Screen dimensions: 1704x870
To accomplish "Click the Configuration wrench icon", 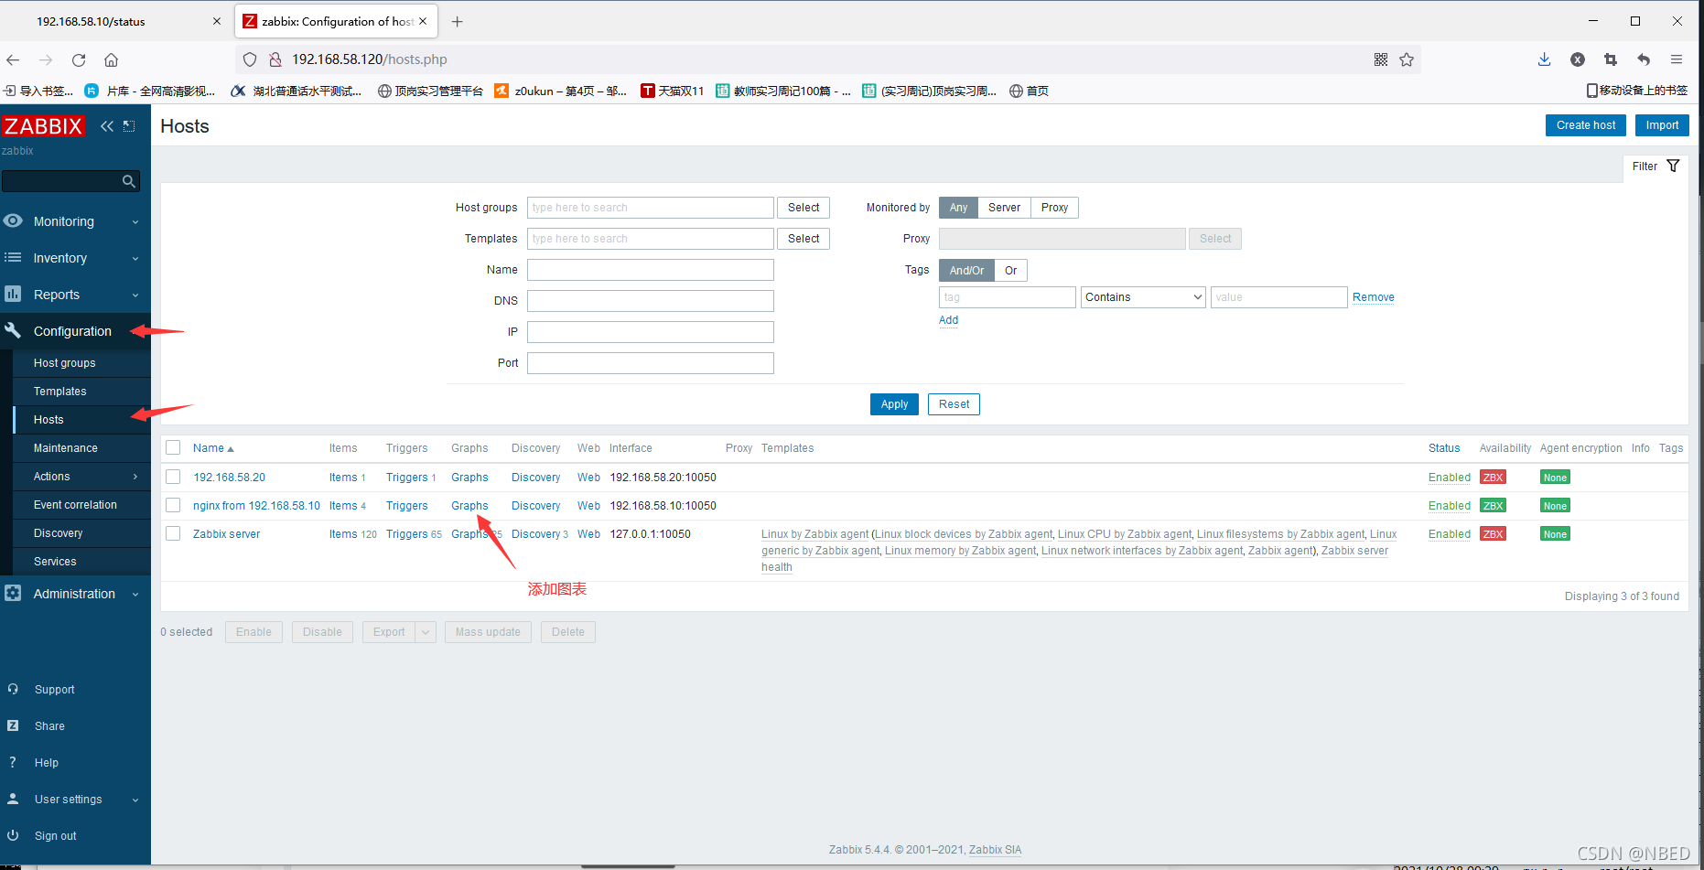I will click(x=13, y=330).
